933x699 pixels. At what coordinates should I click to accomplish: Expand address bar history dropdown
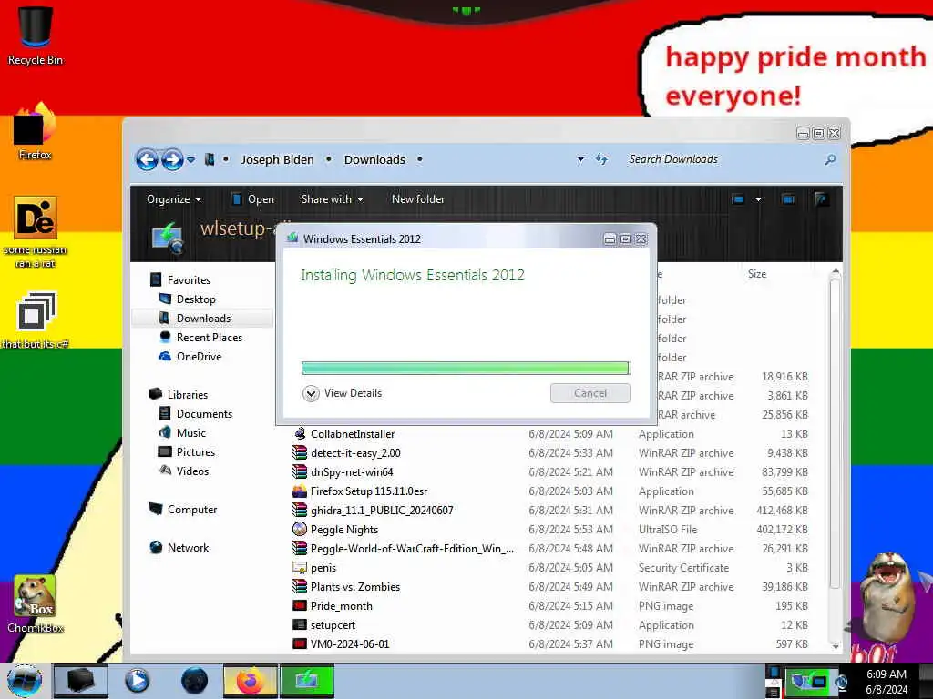coord(580,159)
